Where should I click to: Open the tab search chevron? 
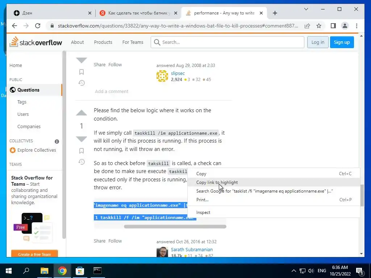pos(306,9)
